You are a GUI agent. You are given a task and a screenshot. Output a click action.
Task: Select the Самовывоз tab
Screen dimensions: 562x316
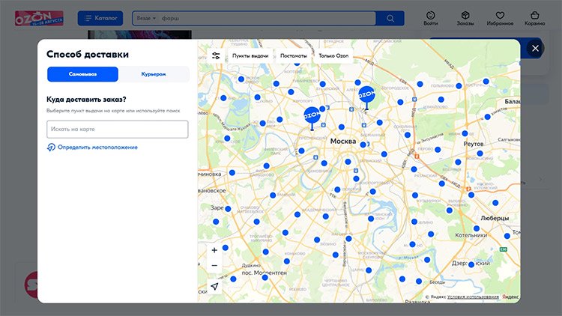click(82, 74)
